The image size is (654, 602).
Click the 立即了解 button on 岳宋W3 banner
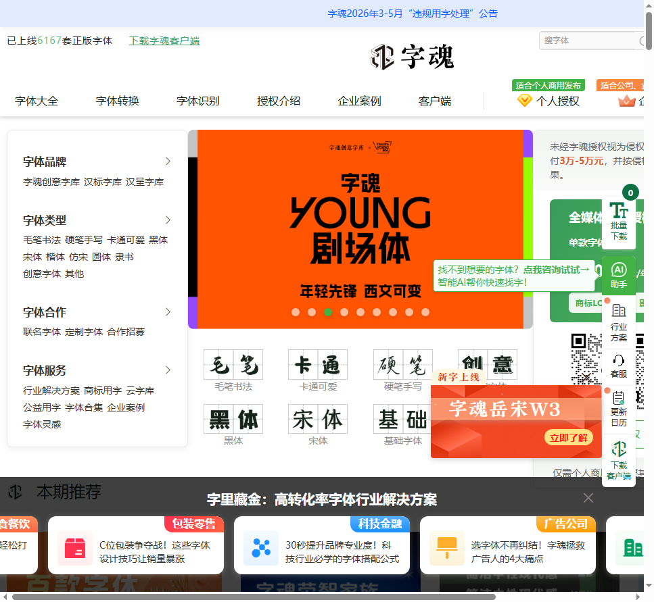(x=569, y=438)
